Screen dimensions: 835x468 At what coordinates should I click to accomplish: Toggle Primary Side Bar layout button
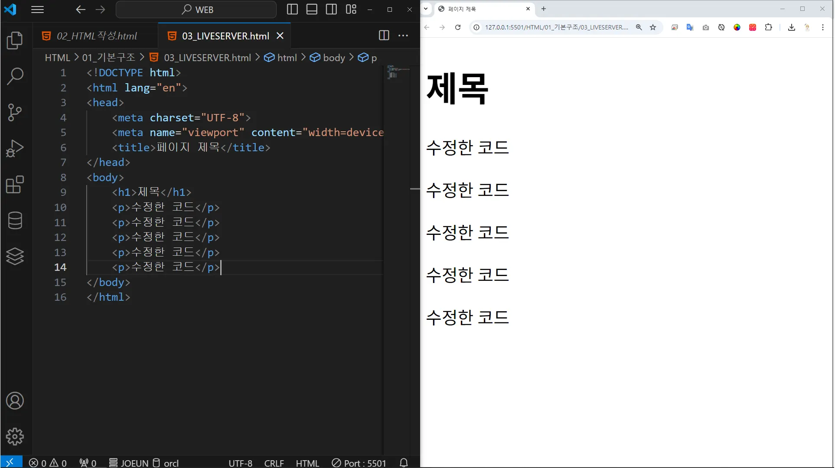coord(292,10)
